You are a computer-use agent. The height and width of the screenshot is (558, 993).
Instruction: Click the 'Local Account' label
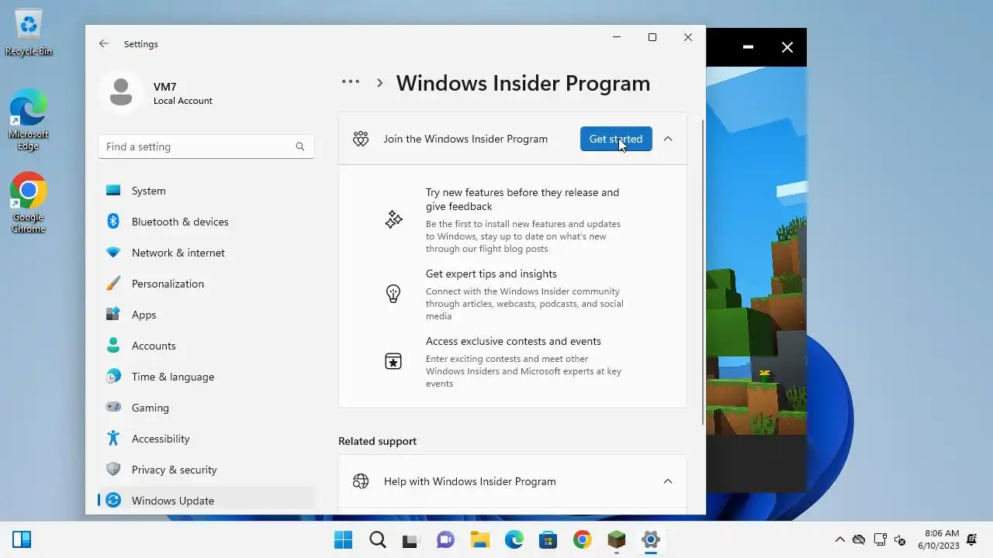(x=183, y=101)
